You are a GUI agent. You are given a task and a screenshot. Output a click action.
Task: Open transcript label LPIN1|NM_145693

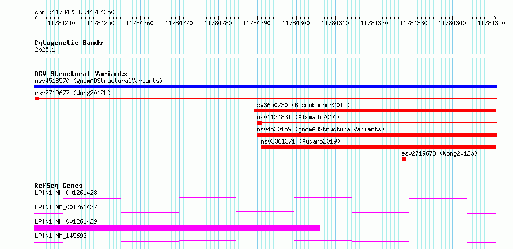[61, 236]
